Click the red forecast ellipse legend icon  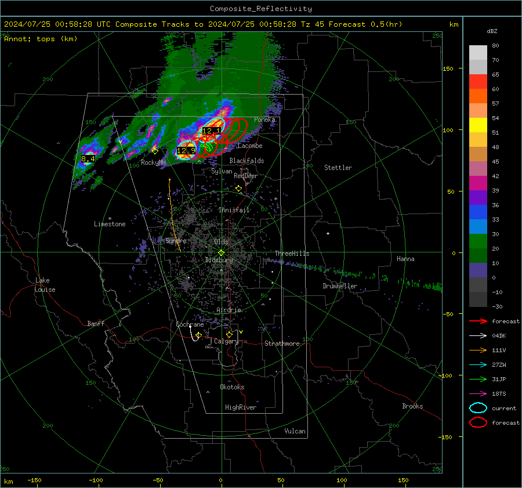point(478,422)
